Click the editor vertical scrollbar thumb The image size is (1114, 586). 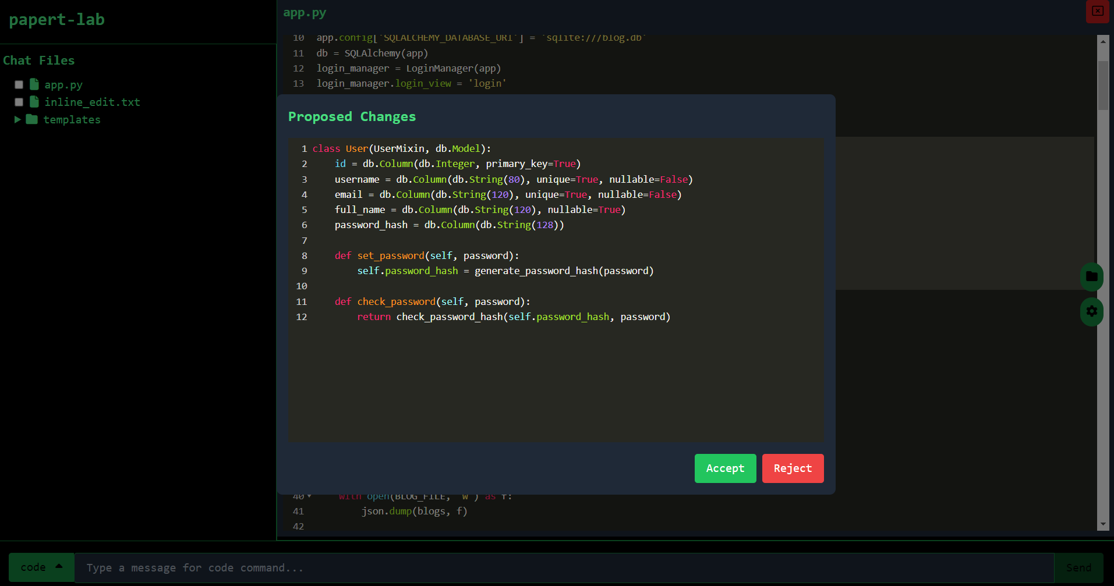1103,85
